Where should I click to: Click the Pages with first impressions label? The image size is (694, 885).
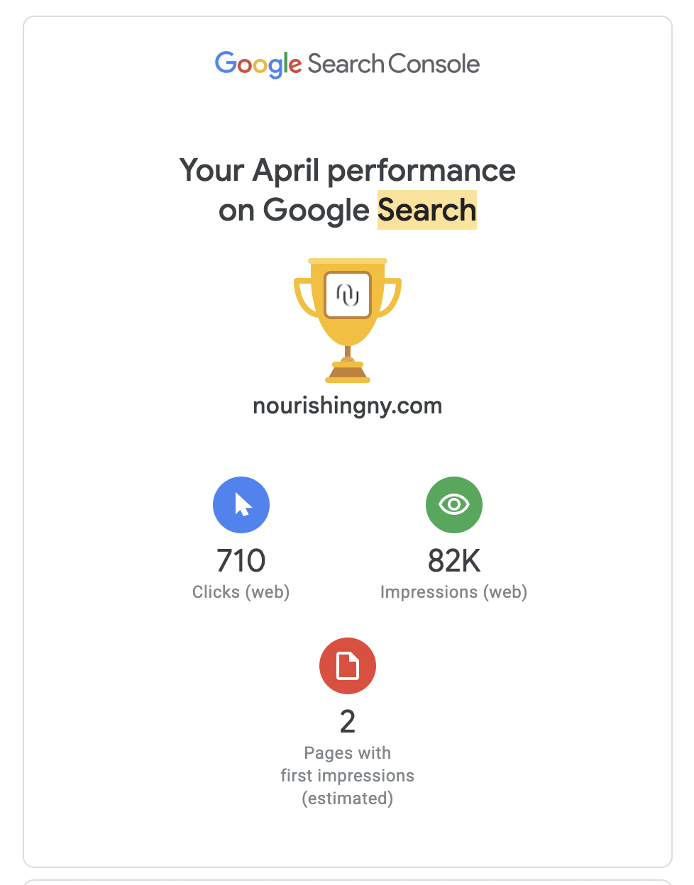pyautogui.click(x=348, y=764)
